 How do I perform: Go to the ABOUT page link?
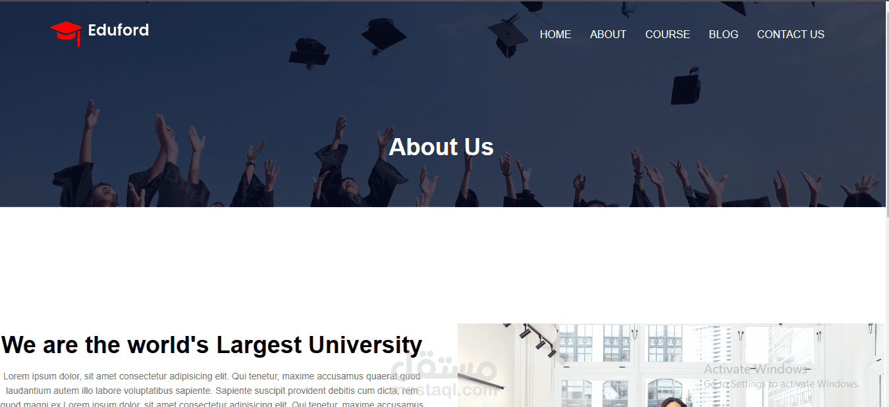coord(608,34)
